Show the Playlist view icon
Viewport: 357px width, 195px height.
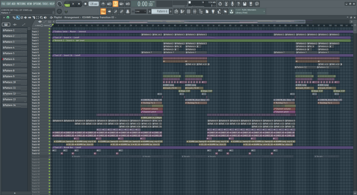click(176, 11)
